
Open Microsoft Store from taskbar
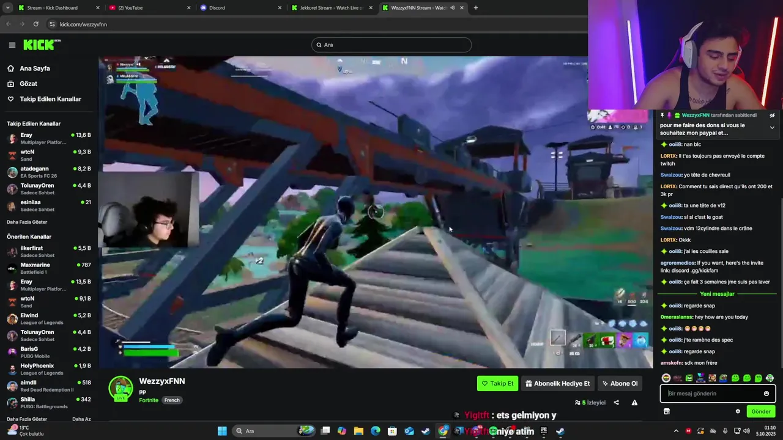click(392, 431)
